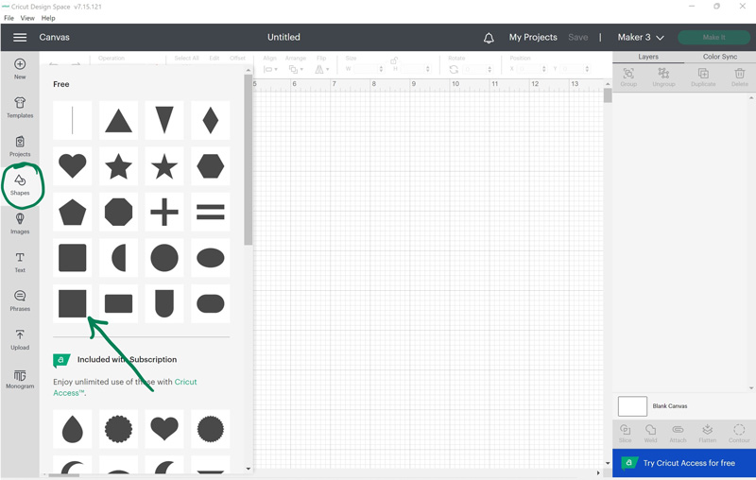756x480 pixels.
Task: Insert the wide rectangle shape
Action: pyautogui.click(x=118, y=303)
